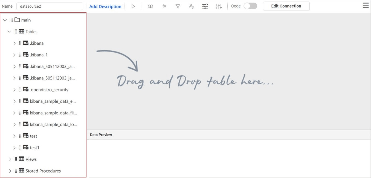This screenshot has width=371, height=178.
Task: Click the Name input field containing datasource2
Action: coord(50,6)
